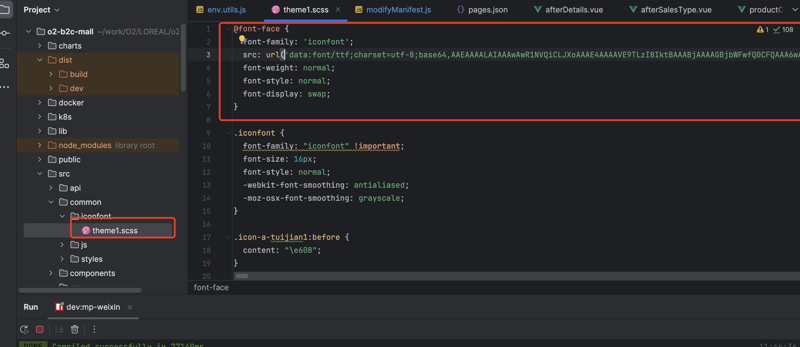Screen dimensions: 800x347
Task: Collapse the dist folder
Action: click(39, 60)
